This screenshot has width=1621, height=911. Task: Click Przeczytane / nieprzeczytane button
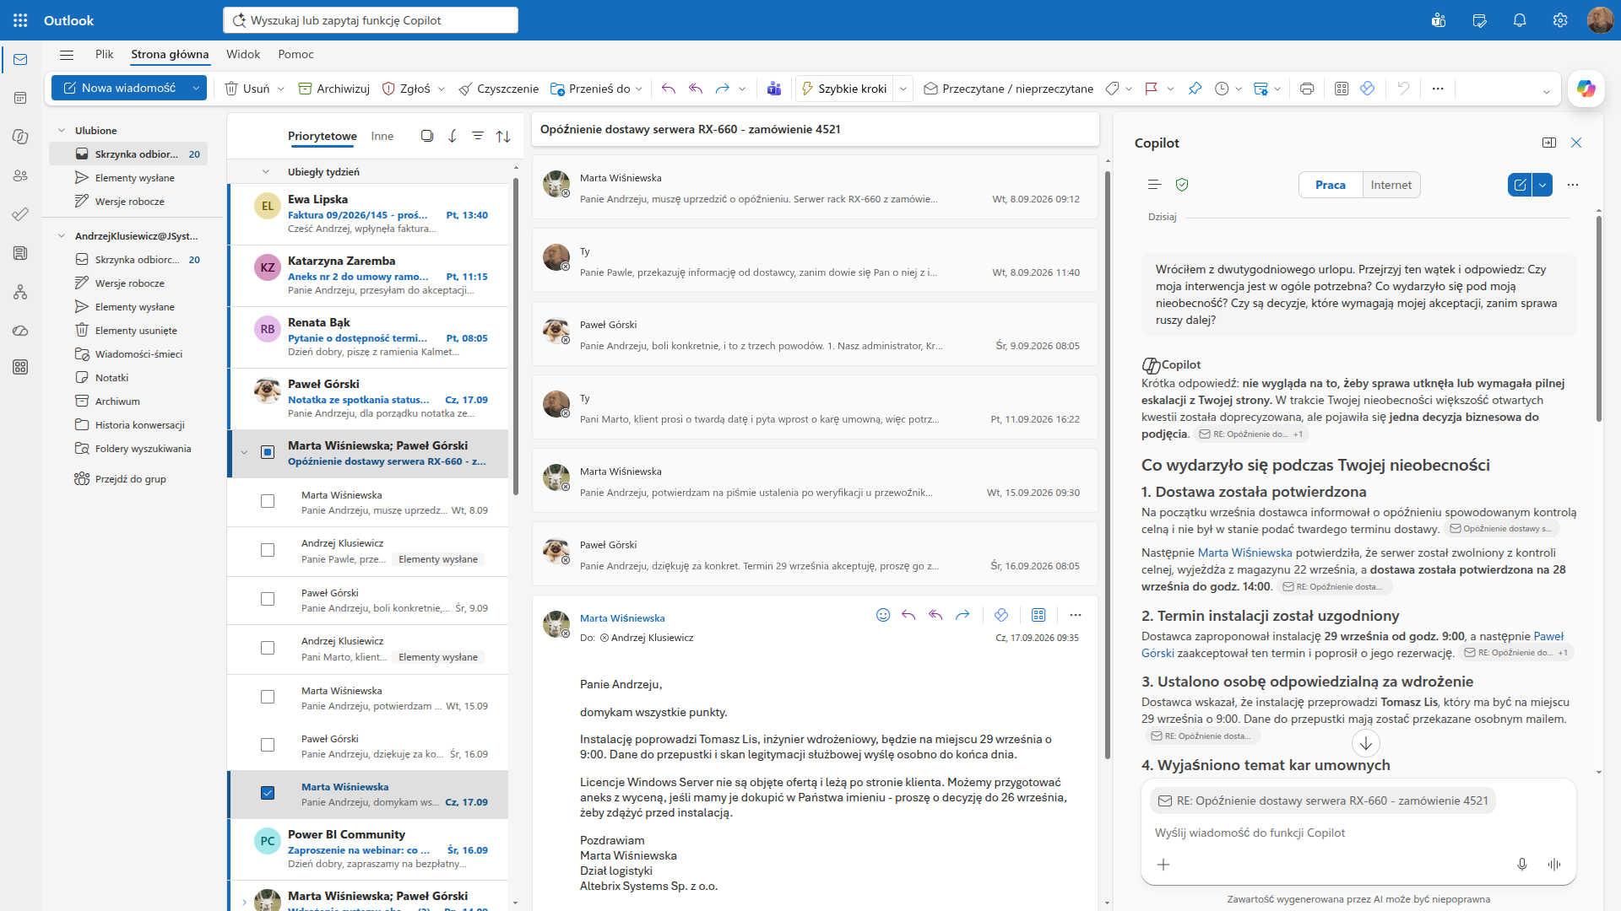[1009, 89]
